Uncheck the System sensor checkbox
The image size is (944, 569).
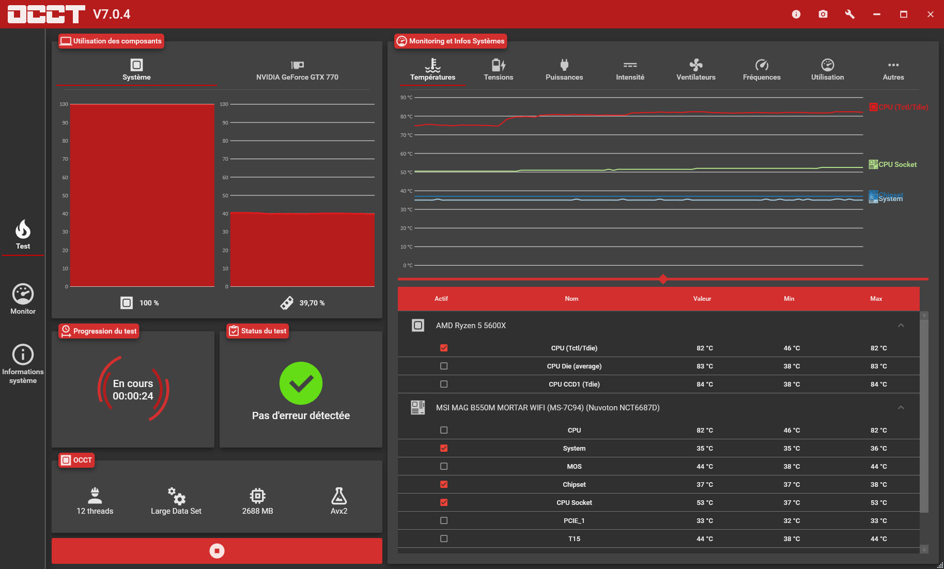444,448
